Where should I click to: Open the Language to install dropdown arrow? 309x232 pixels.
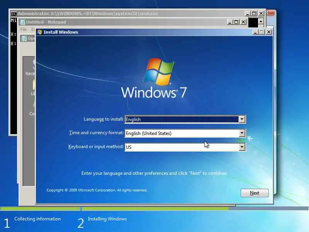click(242, 119)
